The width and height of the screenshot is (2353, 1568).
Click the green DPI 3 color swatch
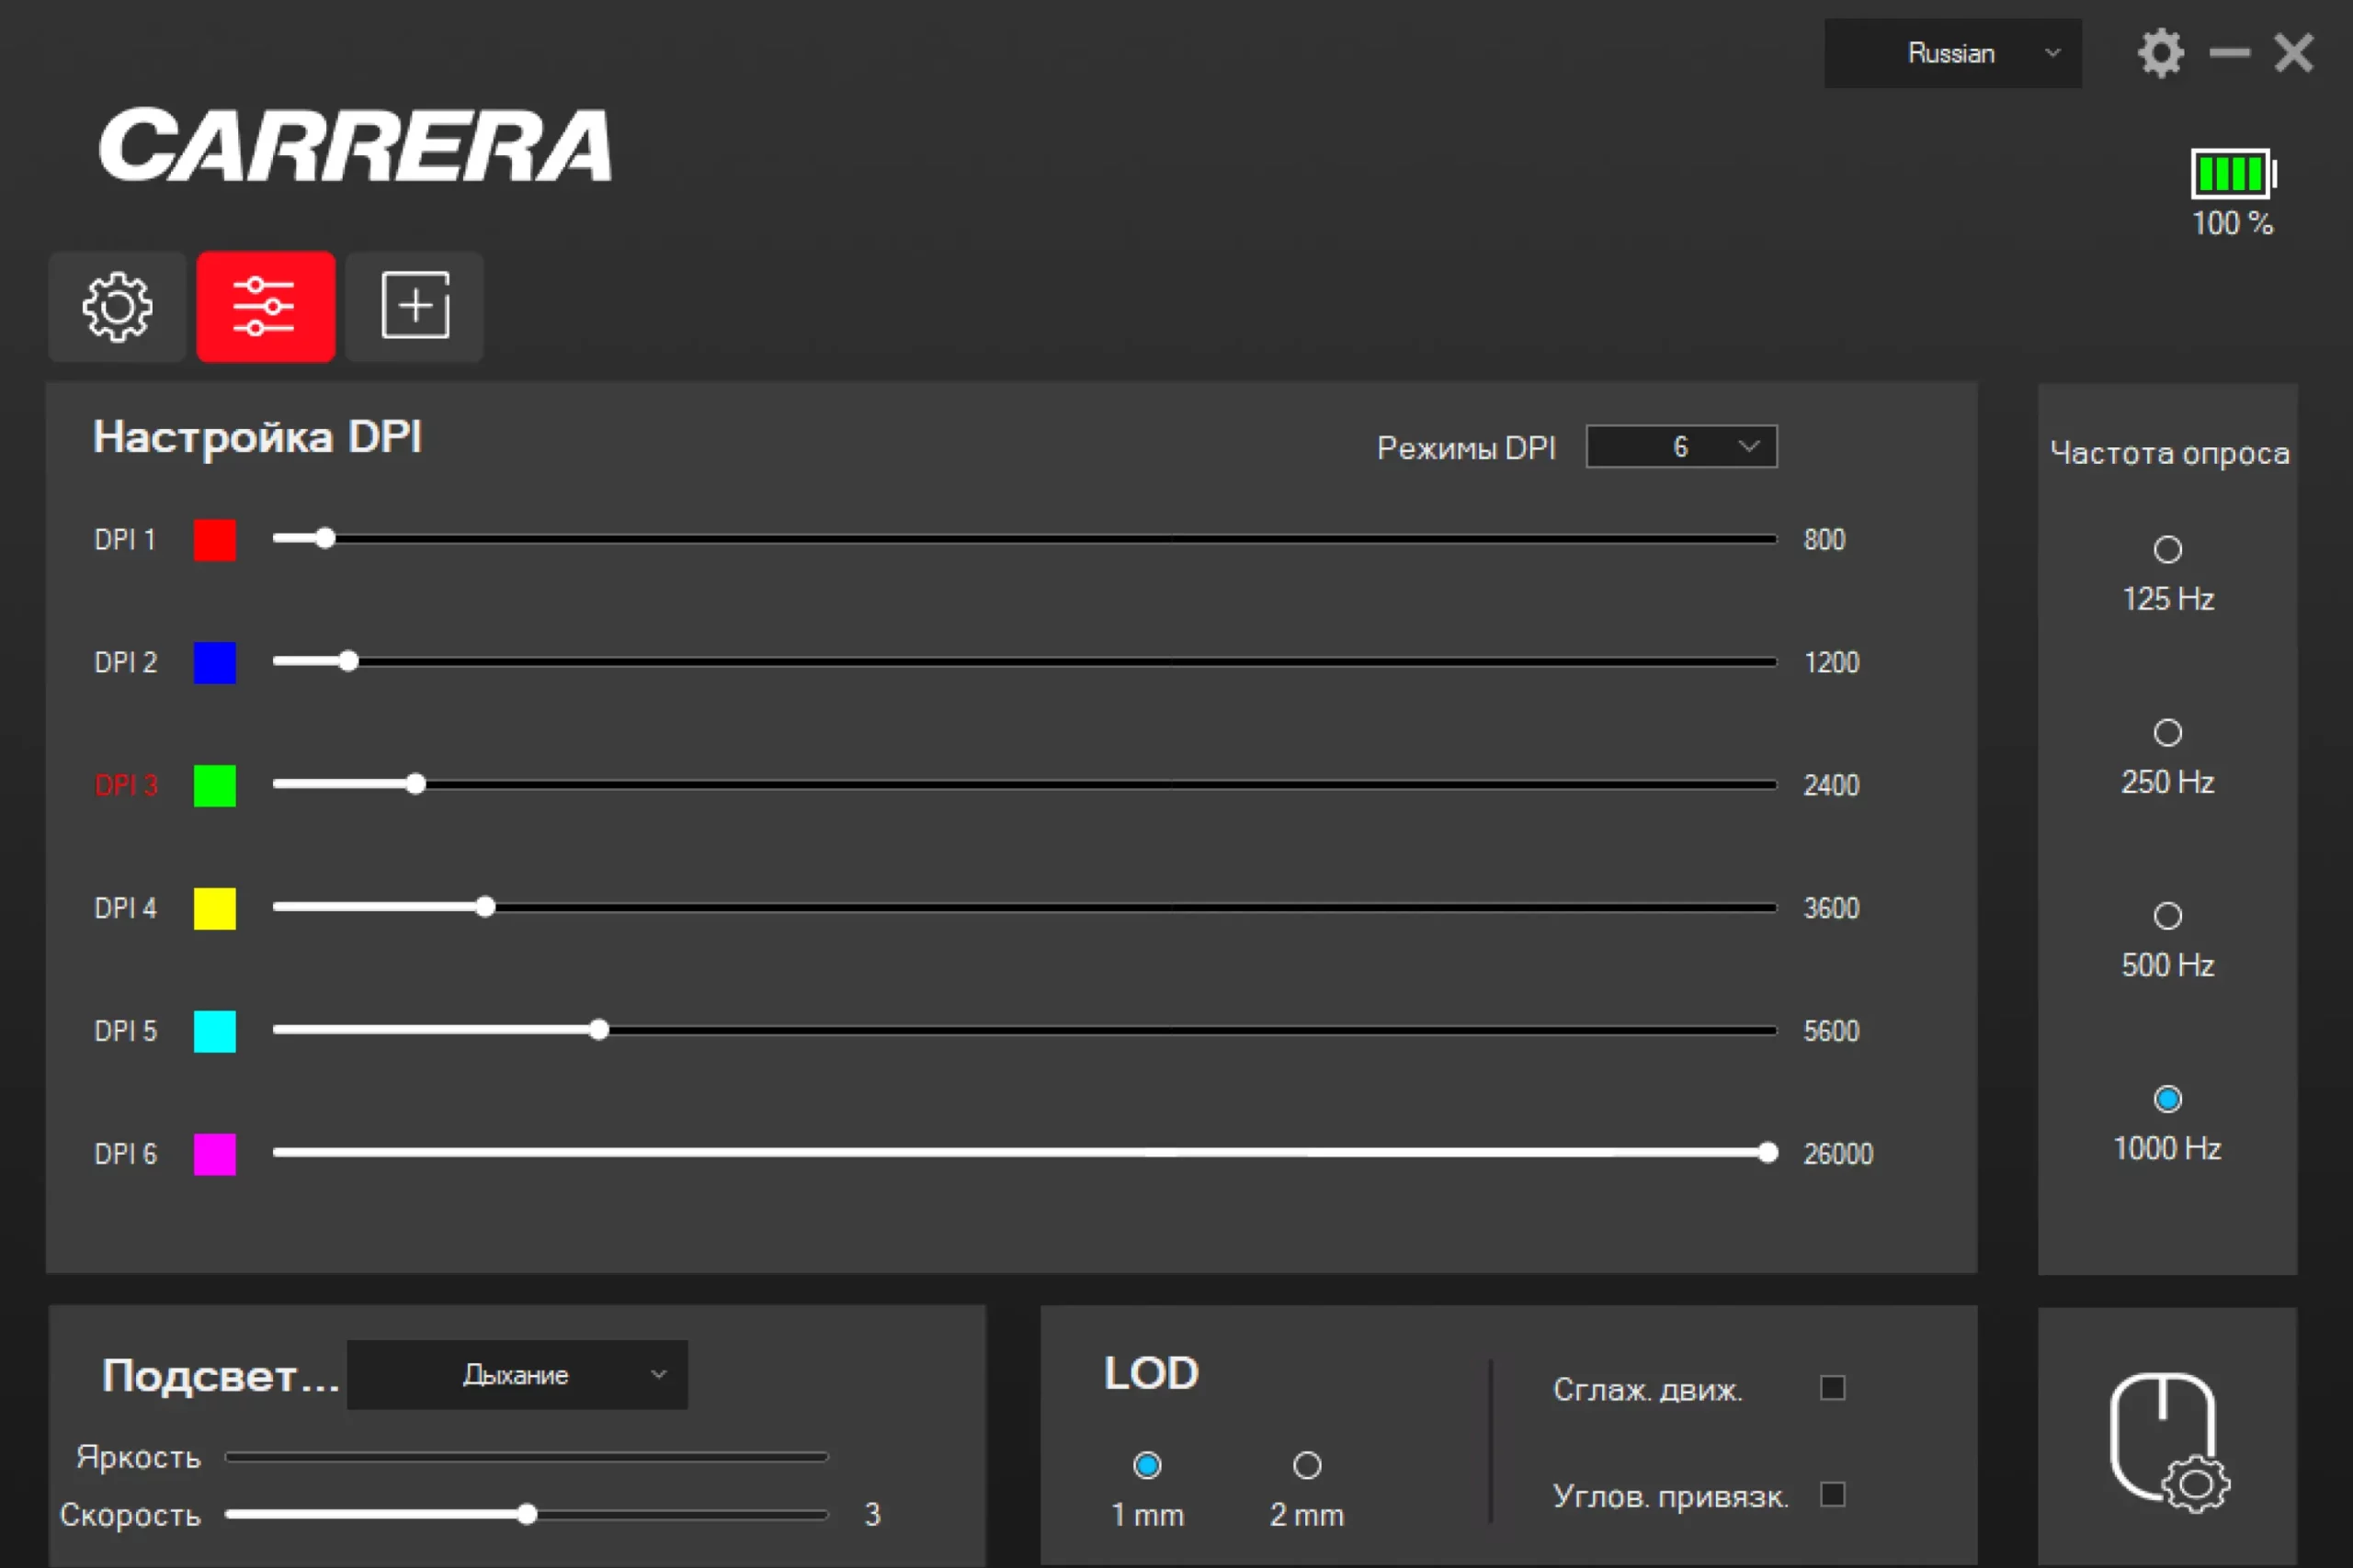(214, 785)
